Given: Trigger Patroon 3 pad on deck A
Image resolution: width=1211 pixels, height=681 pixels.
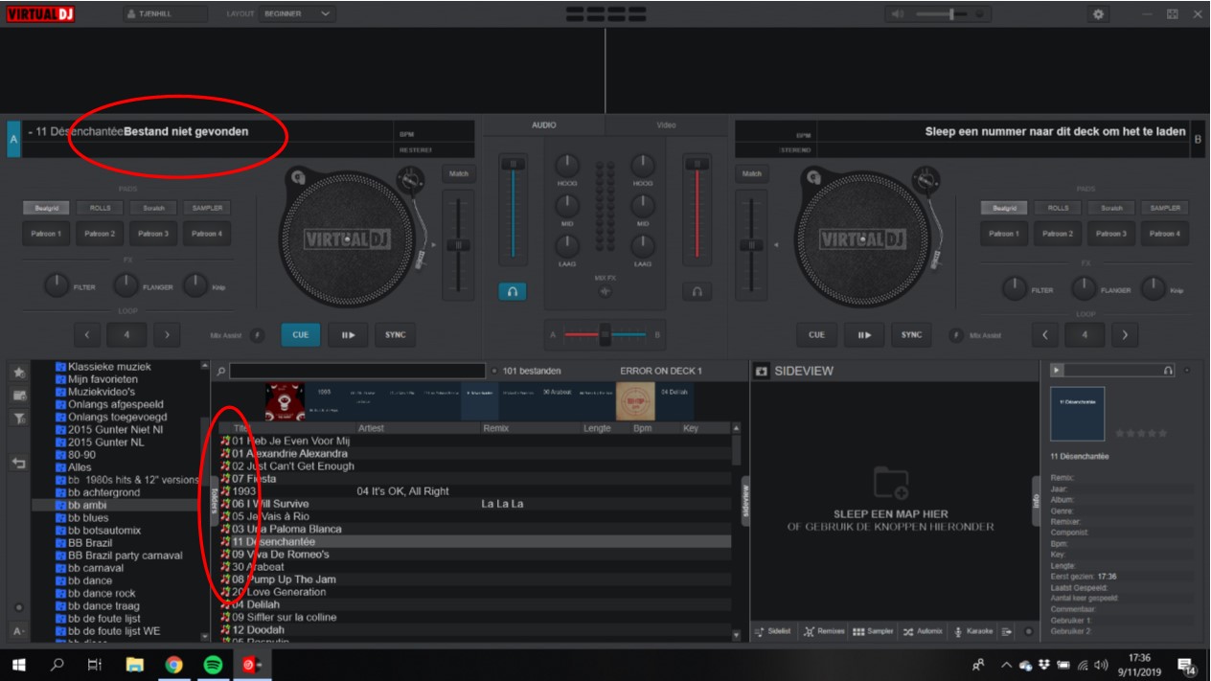Looking at the screenshot, I should (x=153, y=234).
